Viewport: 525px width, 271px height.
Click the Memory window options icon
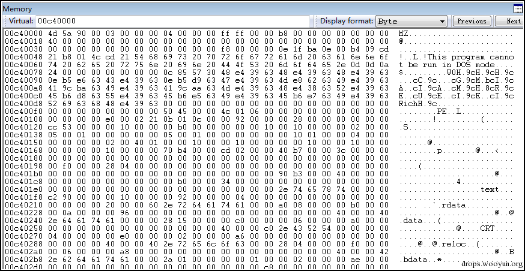517,9
